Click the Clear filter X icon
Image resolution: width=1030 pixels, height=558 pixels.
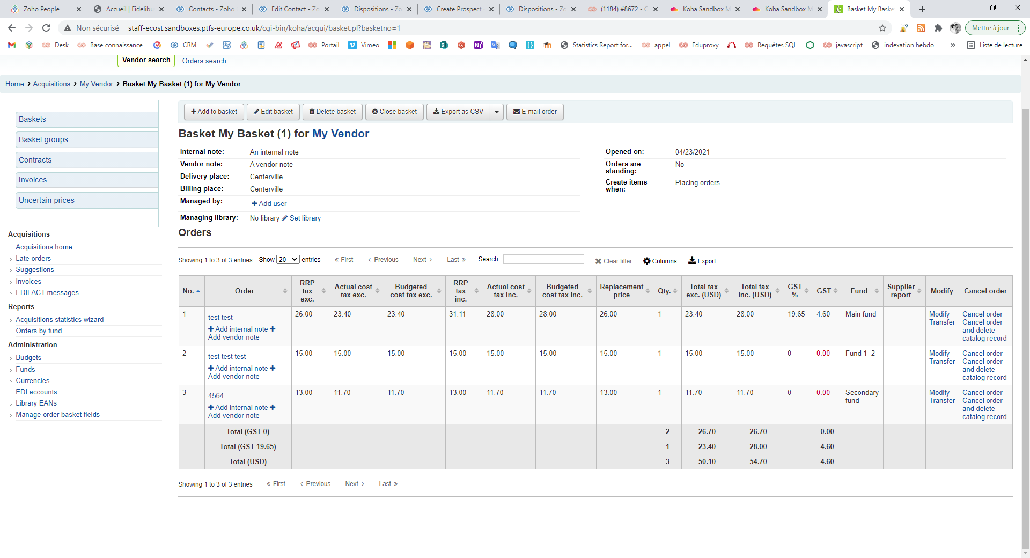tap(598, 261)
